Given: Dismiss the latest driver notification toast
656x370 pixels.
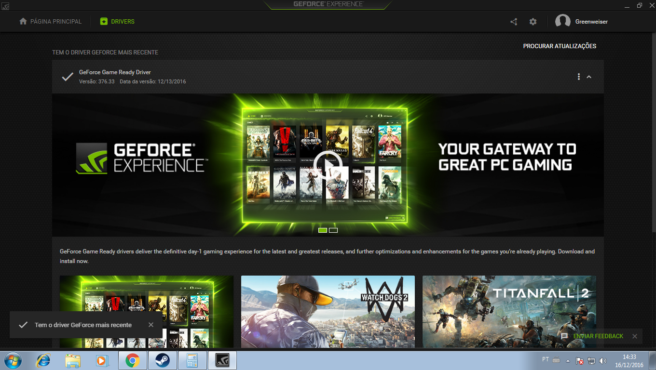Looking at the screenshot, I should [151, 325].
